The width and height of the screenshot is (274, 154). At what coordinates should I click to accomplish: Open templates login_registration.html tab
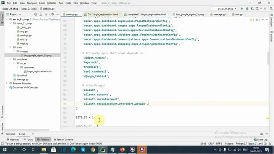(146, 14)
